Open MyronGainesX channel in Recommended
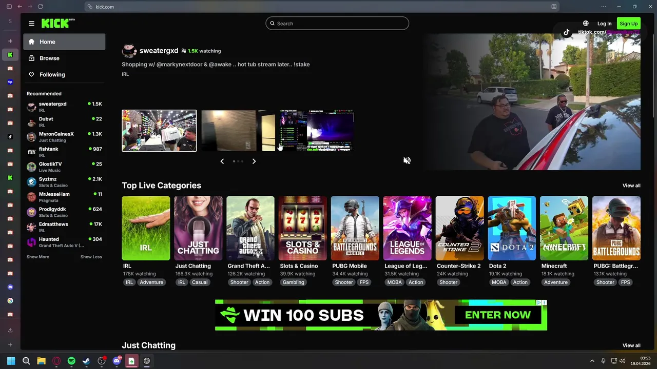Screen dimensions: 657x369 pyautogui.click(x=64, y=137)
